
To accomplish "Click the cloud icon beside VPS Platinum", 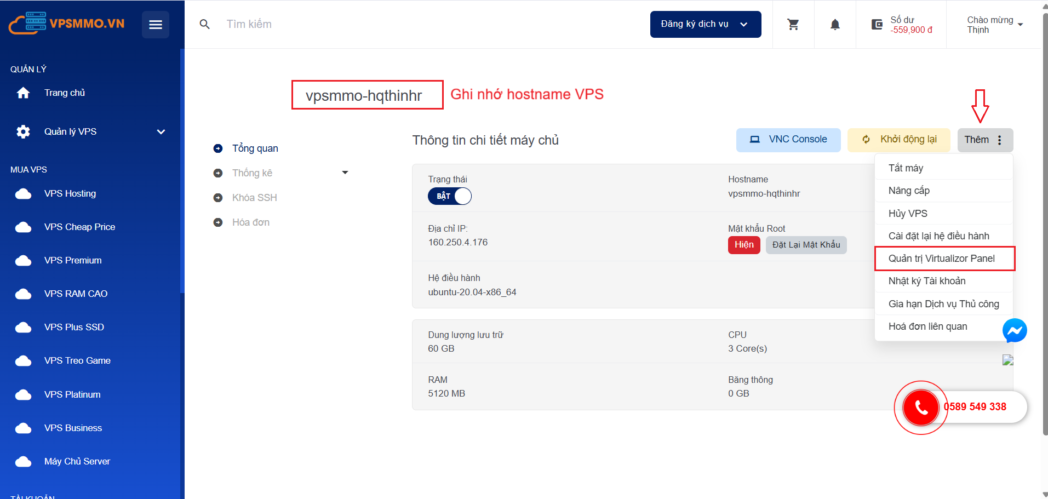I will [23, 395].
